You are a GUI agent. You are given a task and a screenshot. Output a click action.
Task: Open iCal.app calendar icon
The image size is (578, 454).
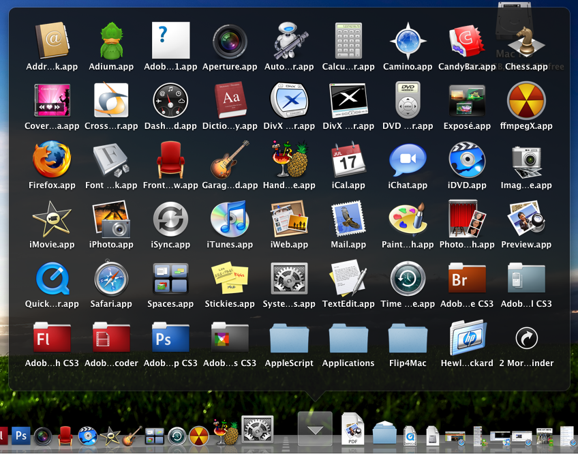point(348,160)
